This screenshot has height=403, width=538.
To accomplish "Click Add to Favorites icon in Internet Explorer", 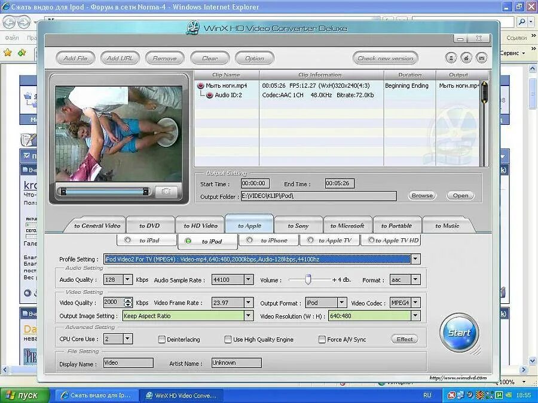I will [x=22, y=53].
